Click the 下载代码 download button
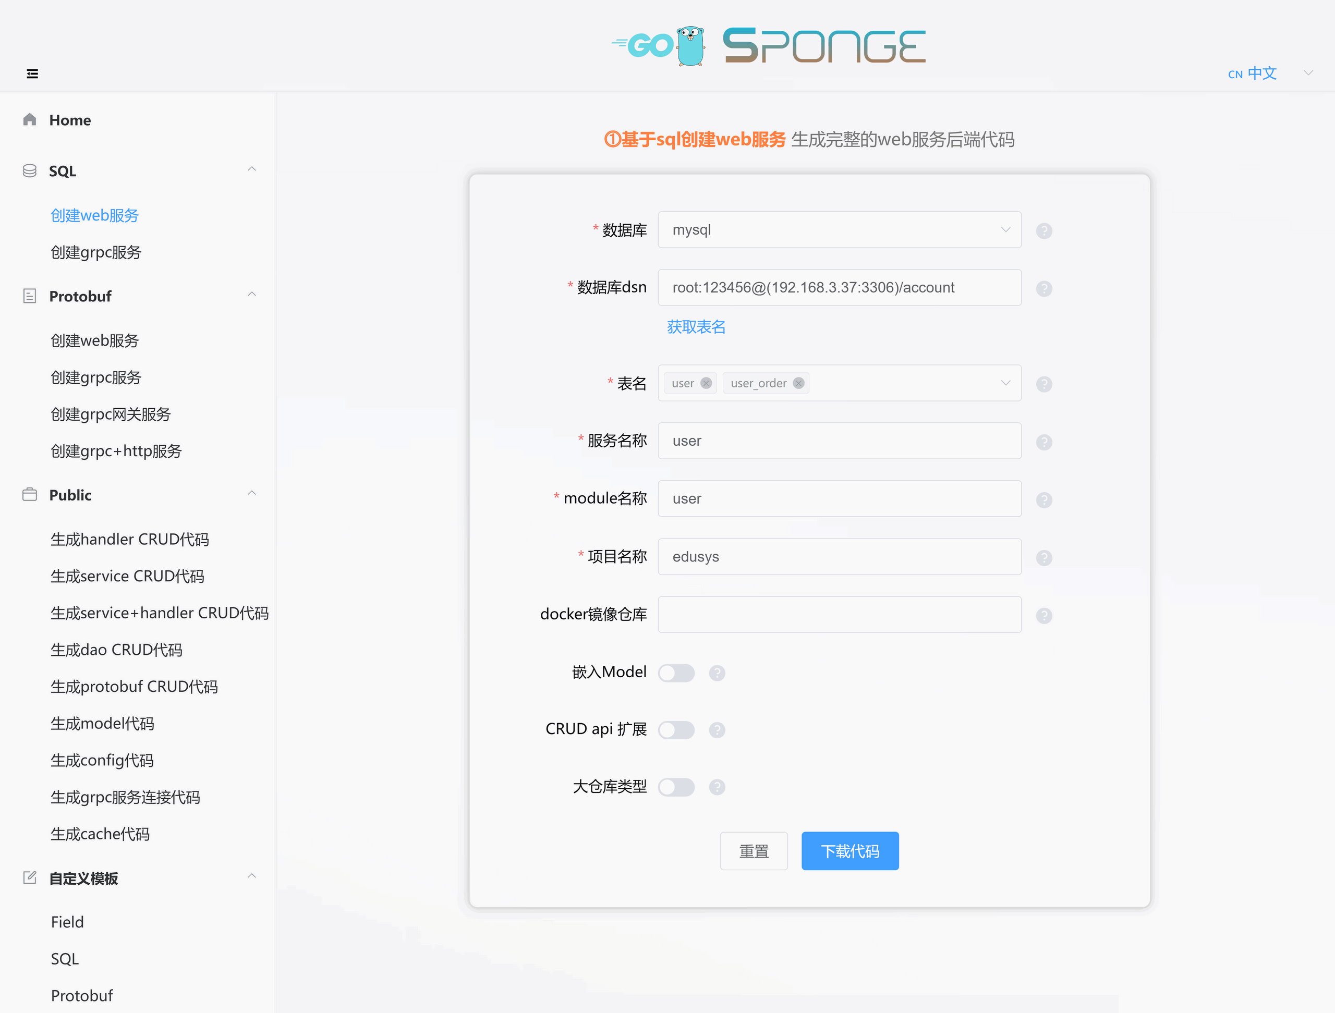Viewport: 1335px width, 1013px height. [850, 851]
